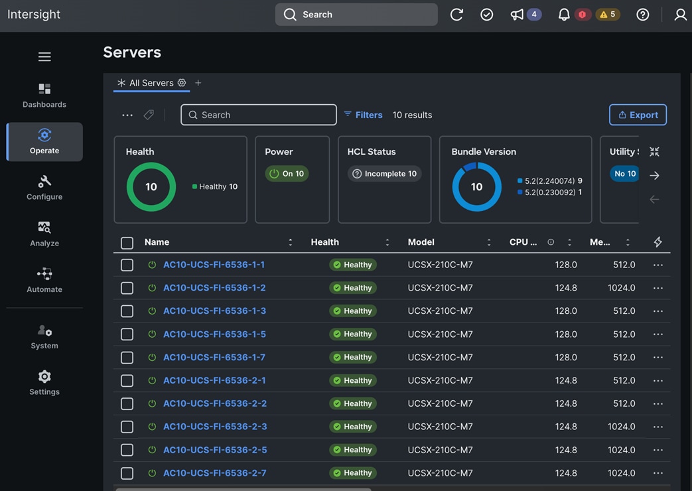Image resolution: width=692 pixels, height=491 pixels.
Task: Add a new view tab with plus icon
Action: coord(198,82)
